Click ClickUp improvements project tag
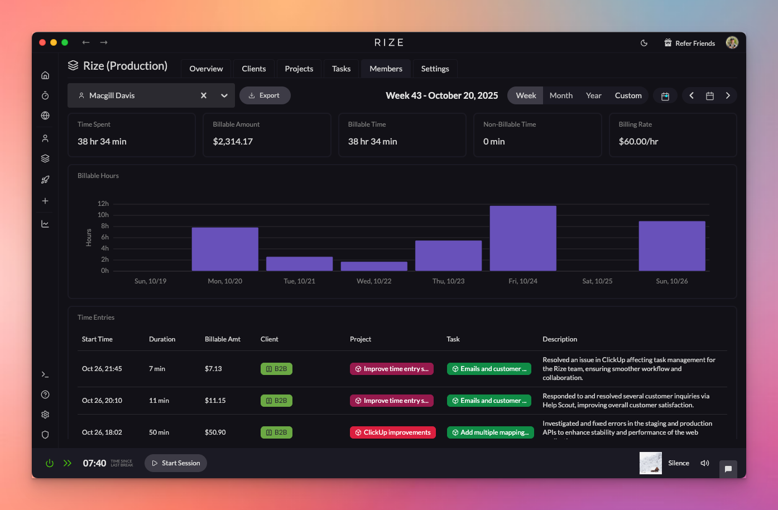This screenshot has height=510, width=778. point(393,432)
